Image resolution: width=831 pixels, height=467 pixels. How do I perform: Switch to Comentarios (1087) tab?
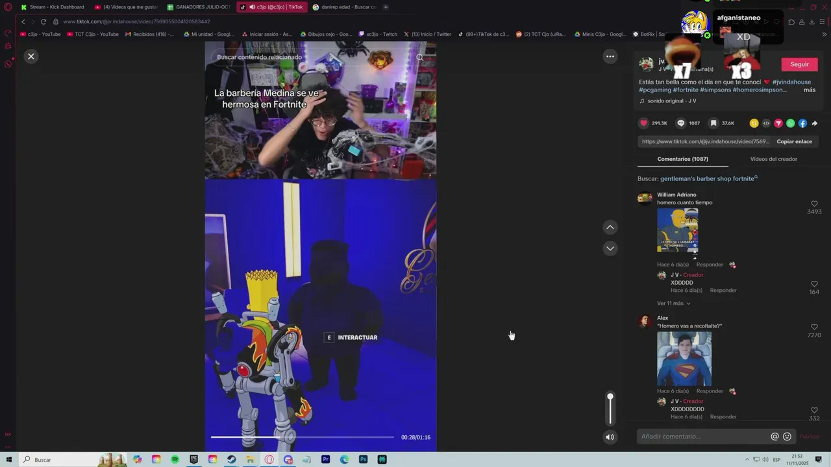682,159
